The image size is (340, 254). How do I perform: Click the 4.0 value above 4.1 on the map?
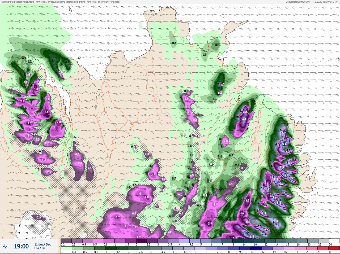click(245, 112)
